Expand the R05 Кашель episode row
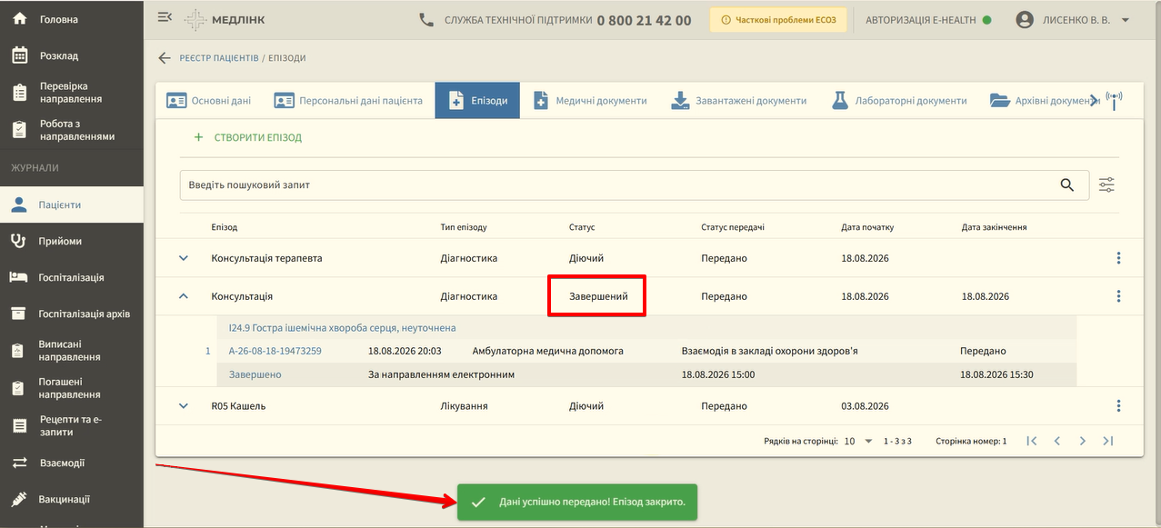 point(184,406)
